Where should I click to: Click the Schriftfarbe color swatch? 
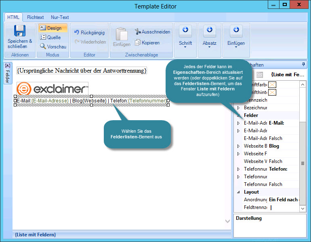point(273,84)
